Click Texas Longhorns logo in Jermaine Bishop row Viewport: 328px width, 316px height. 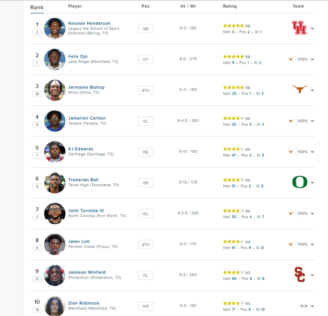299,89
